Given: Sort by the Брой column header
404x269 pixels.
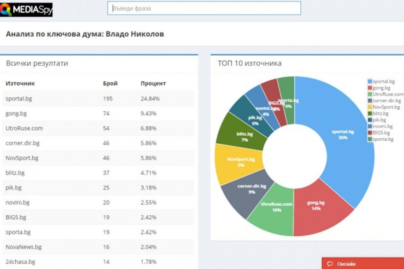Looking at the screenshot, I should point(110,83).
